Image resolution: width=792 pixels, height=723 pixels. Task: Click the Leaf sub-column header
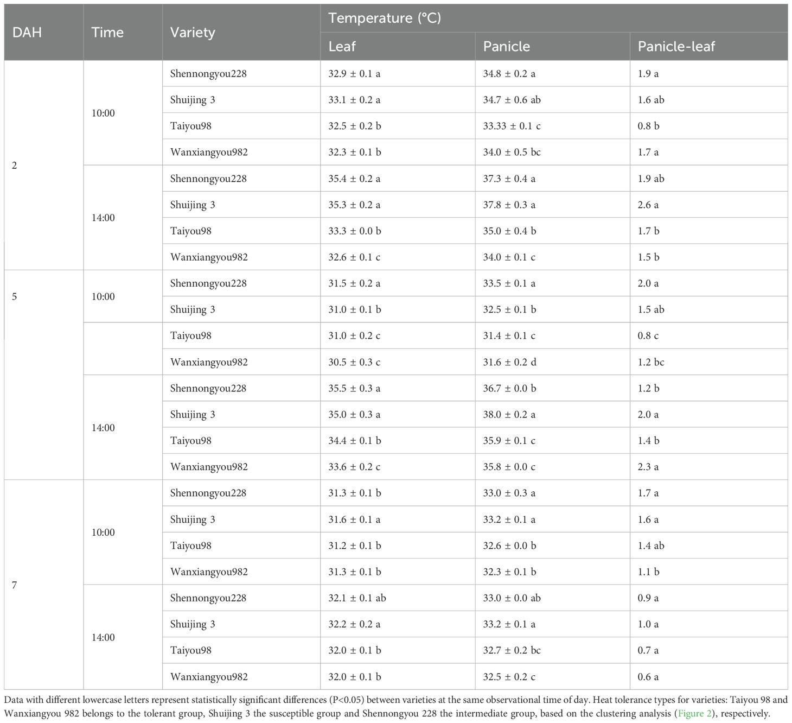[342, 46]
